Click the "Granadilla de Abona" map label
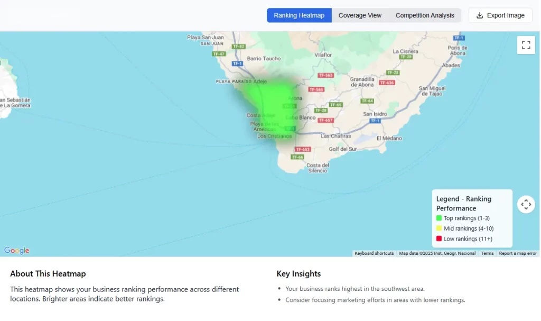The height and width of the screenshot is (321, 541). [362, 82]
